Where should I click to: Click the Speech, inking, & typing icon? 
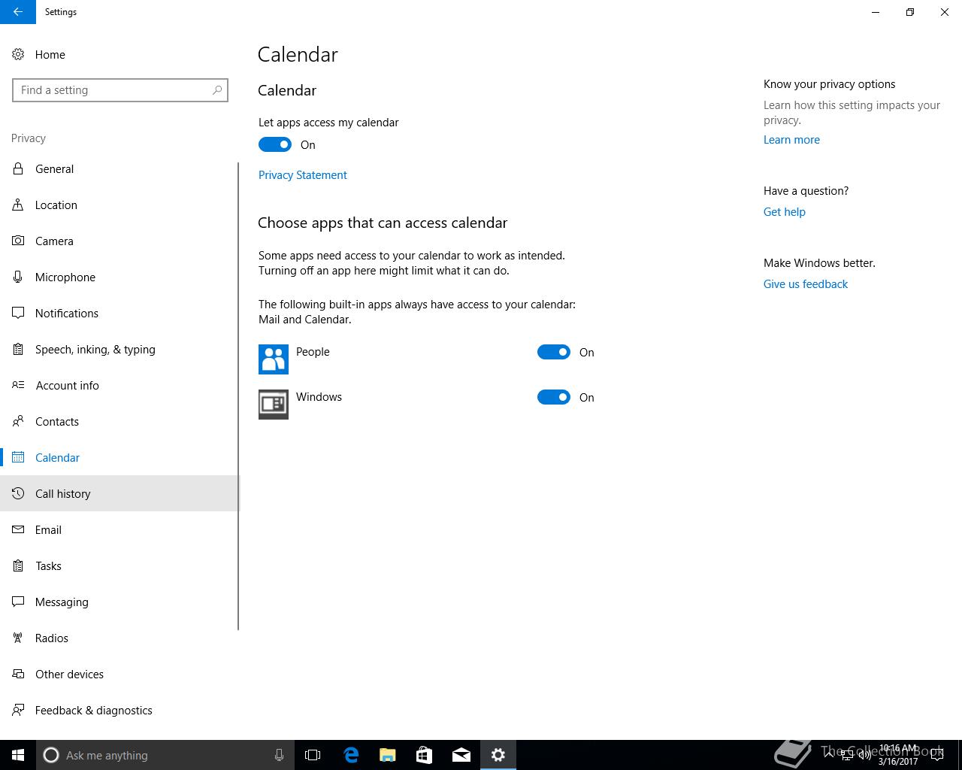18,349
